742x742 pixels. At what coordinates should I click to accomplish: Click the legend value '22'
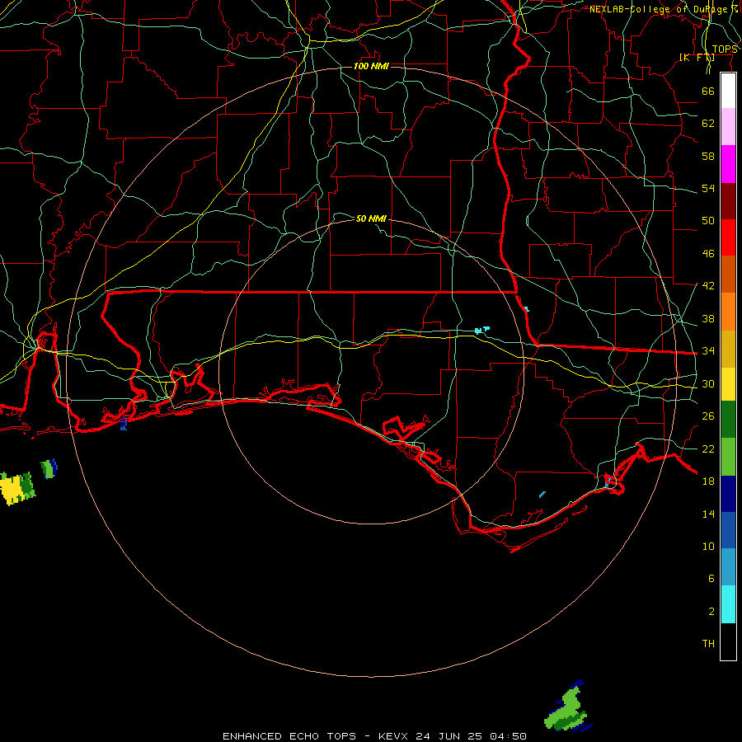click(x=708, y=448)
